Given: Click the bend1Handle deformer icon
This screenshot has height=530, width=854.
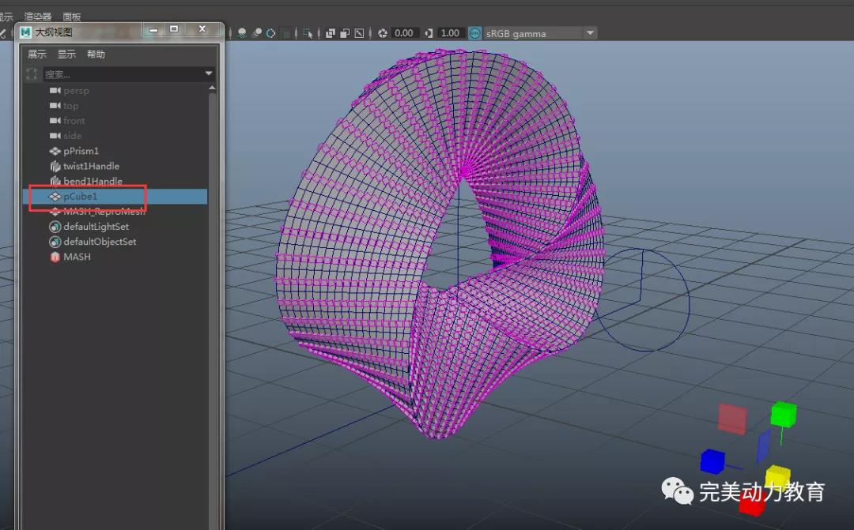Looking at the screenshot, I should click(55, 182).
